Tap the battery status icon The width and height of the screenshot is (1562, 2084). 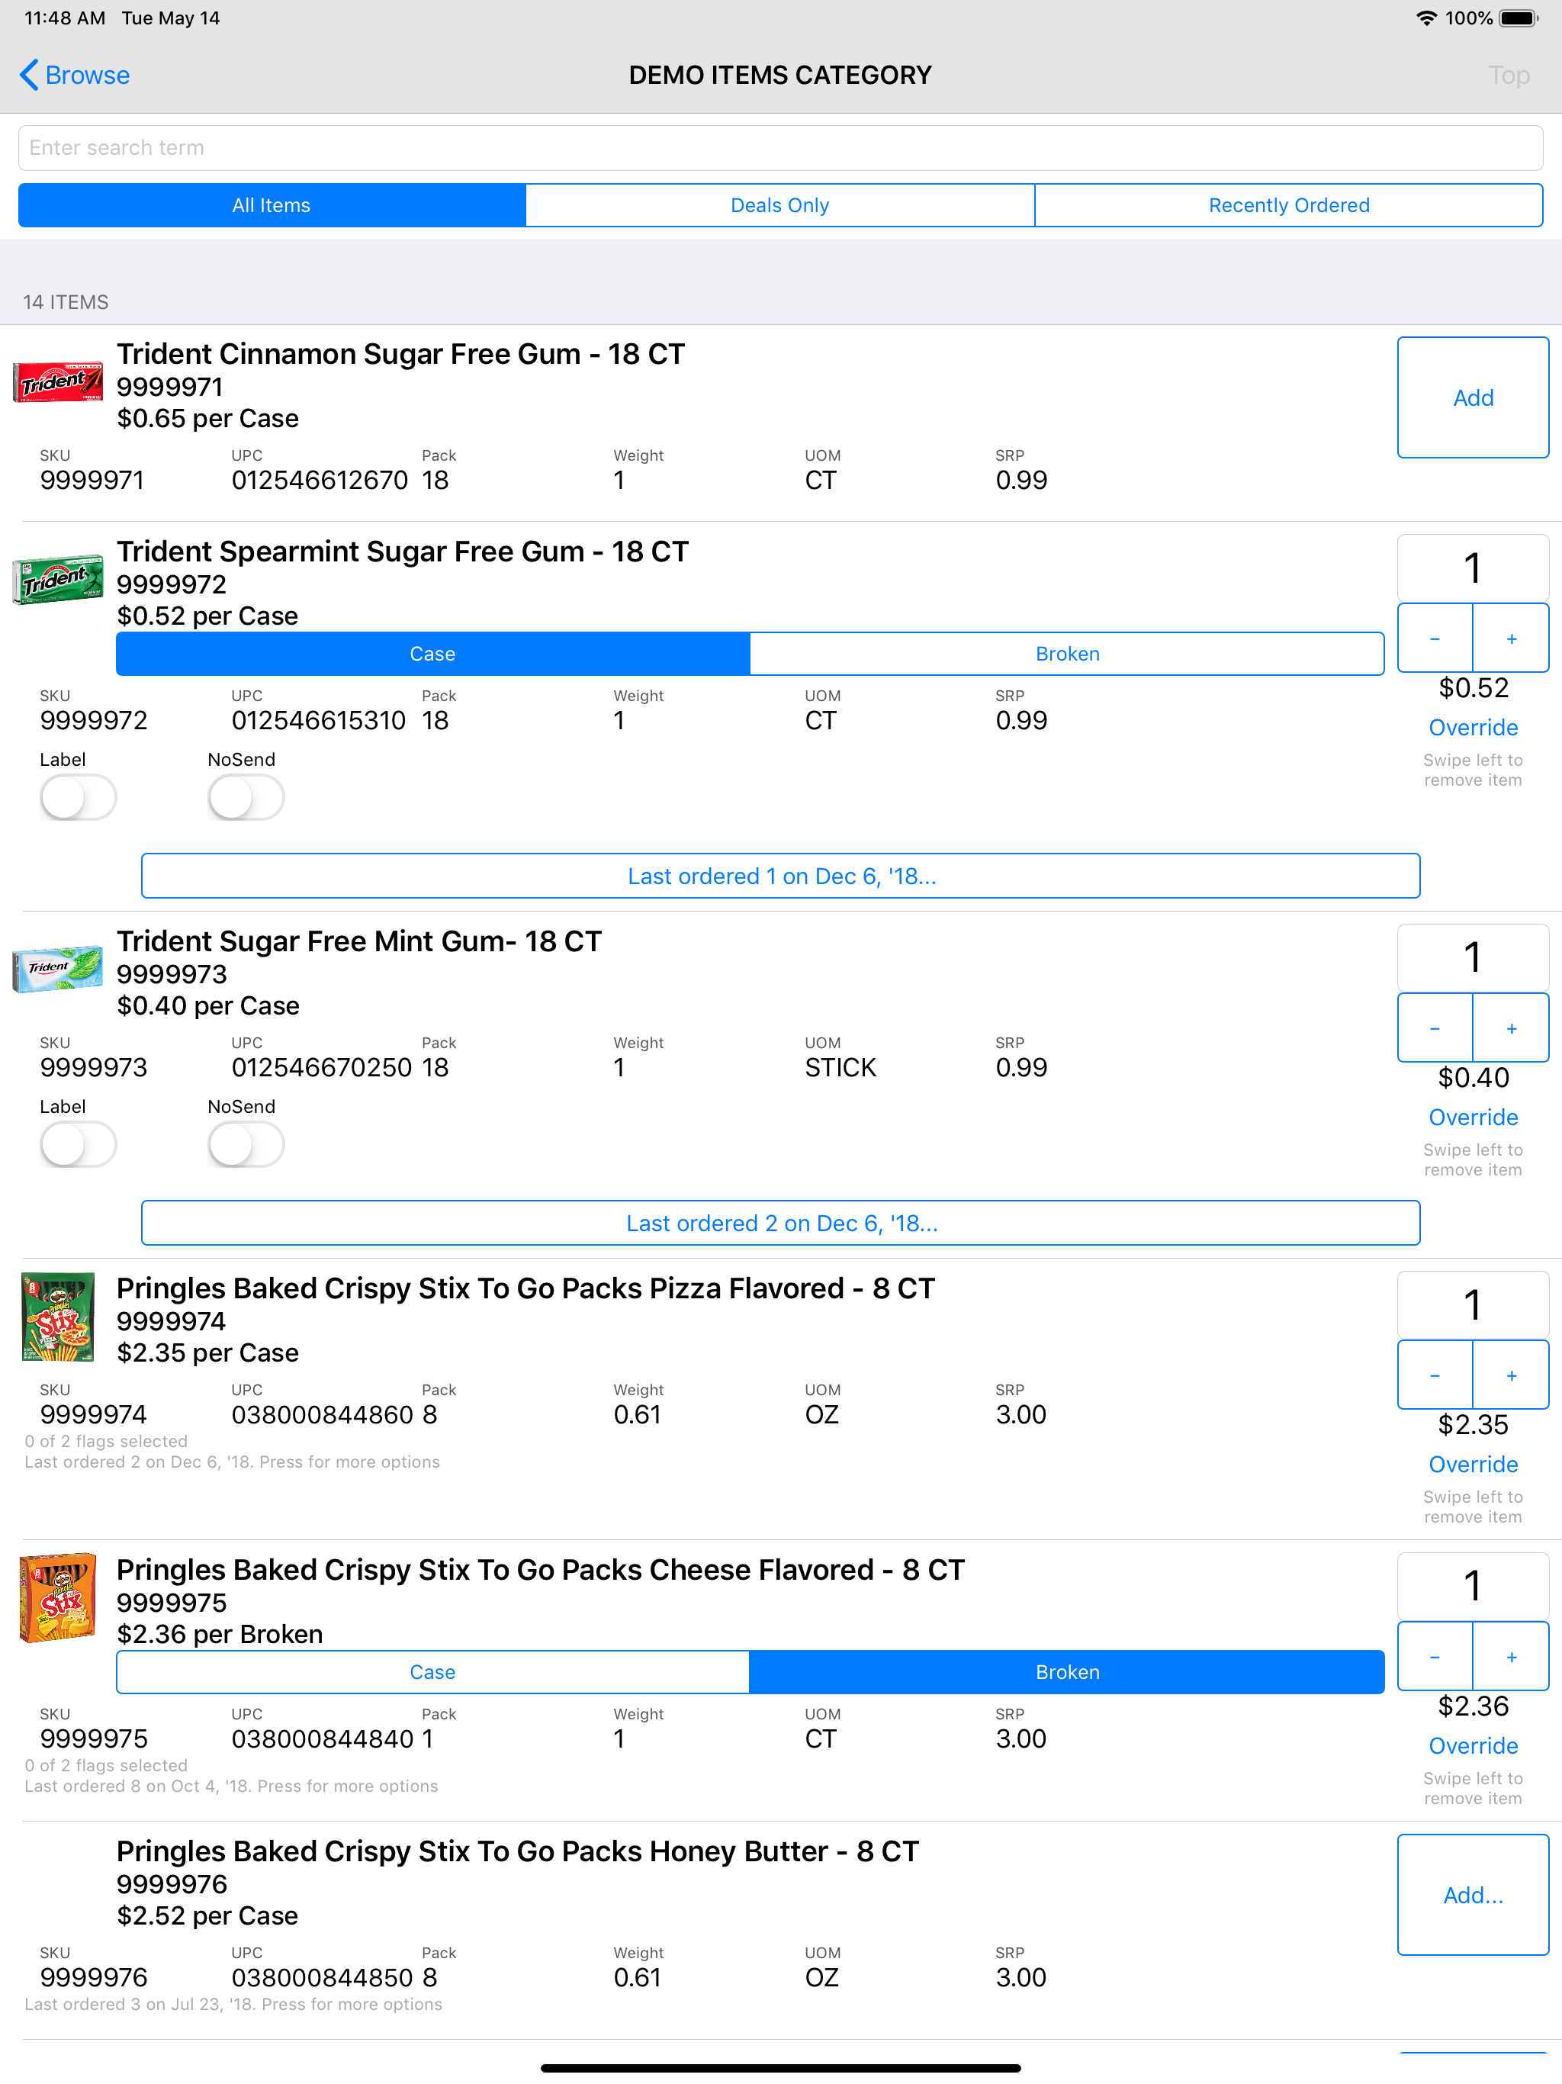pyautogui.click(x=1518, y=18)
